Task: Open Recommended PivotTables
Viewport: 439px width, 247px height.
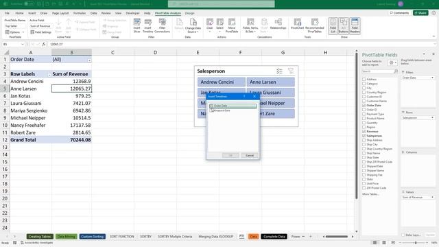Action: (315, 25)
